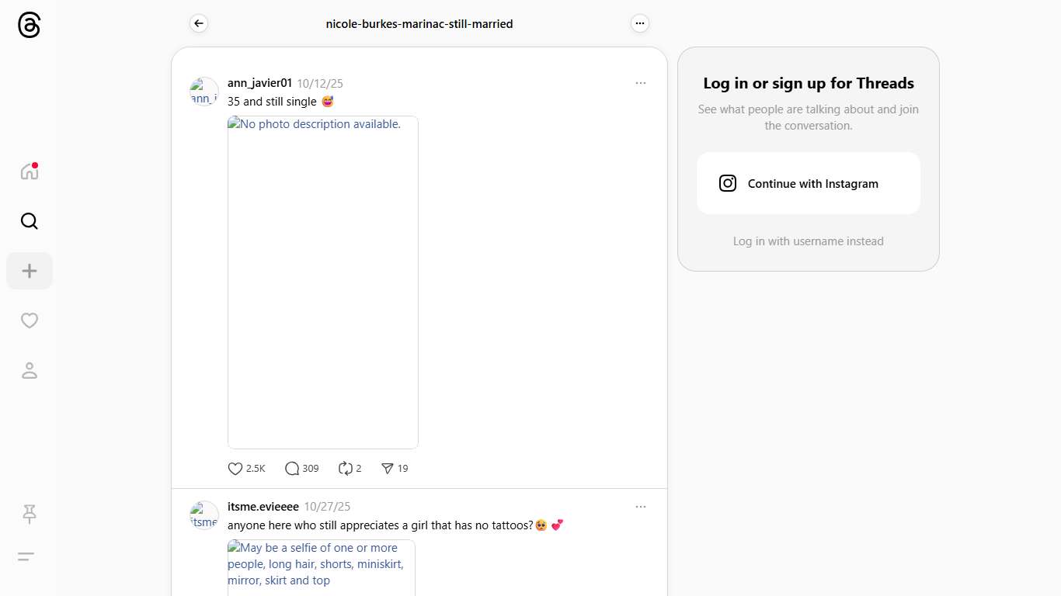Open more options for ann_javier01's post
This screenshot has height=596, width=1061.
pos(640,83)
